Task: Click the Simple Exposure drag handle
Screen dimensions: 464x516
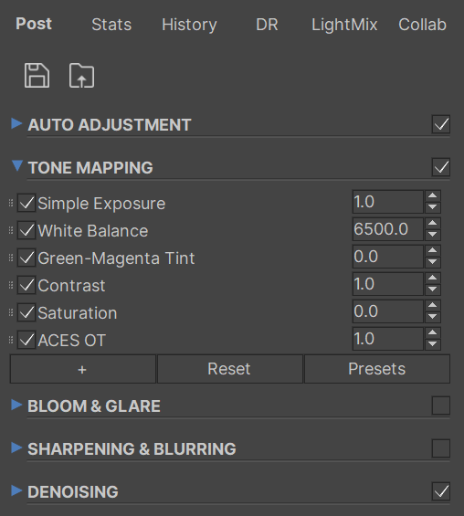Action: (11, 203)
